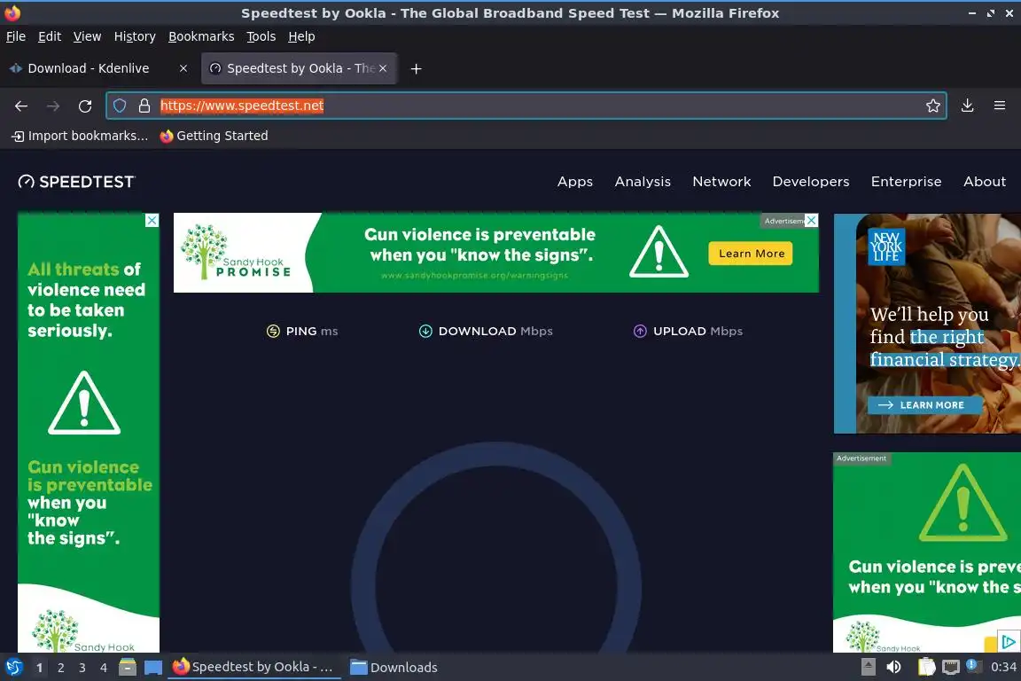
Task: Open the History menu
Action: click(135, 36)
